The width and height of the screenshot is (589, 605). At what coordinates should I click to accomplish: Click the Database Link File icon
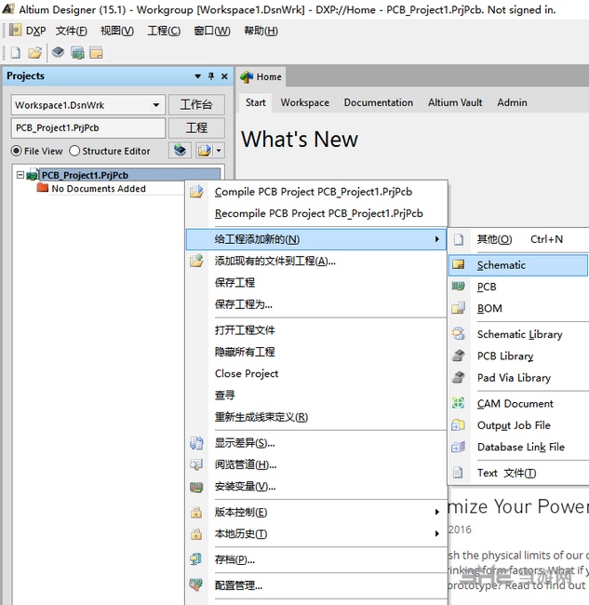458,447
